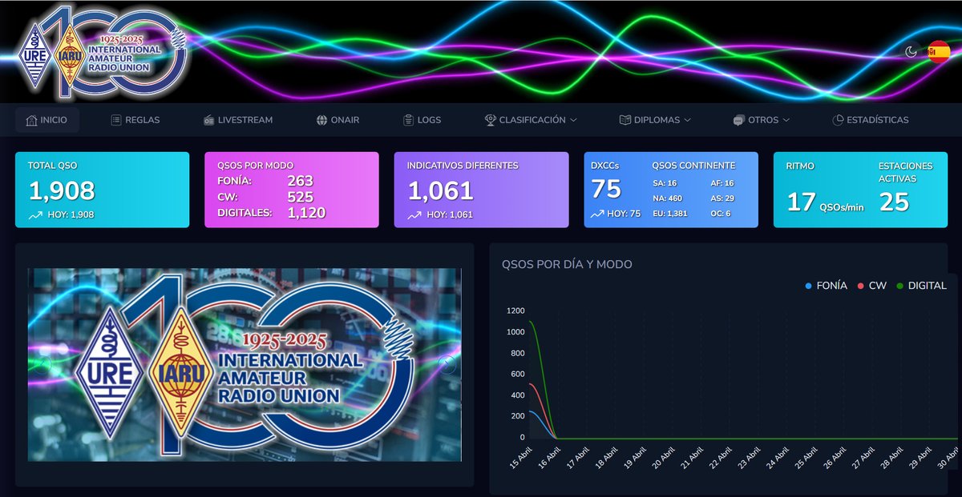The height and width of the screenshot is (497, 962).
Task: Click the list icon beside REGLAS
Action: (x=116, y=120)
